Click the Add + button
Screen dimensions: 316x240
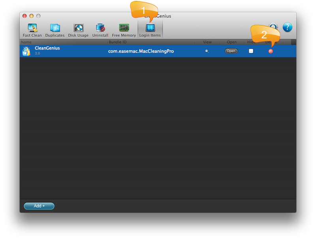click(x=39, y=206)
